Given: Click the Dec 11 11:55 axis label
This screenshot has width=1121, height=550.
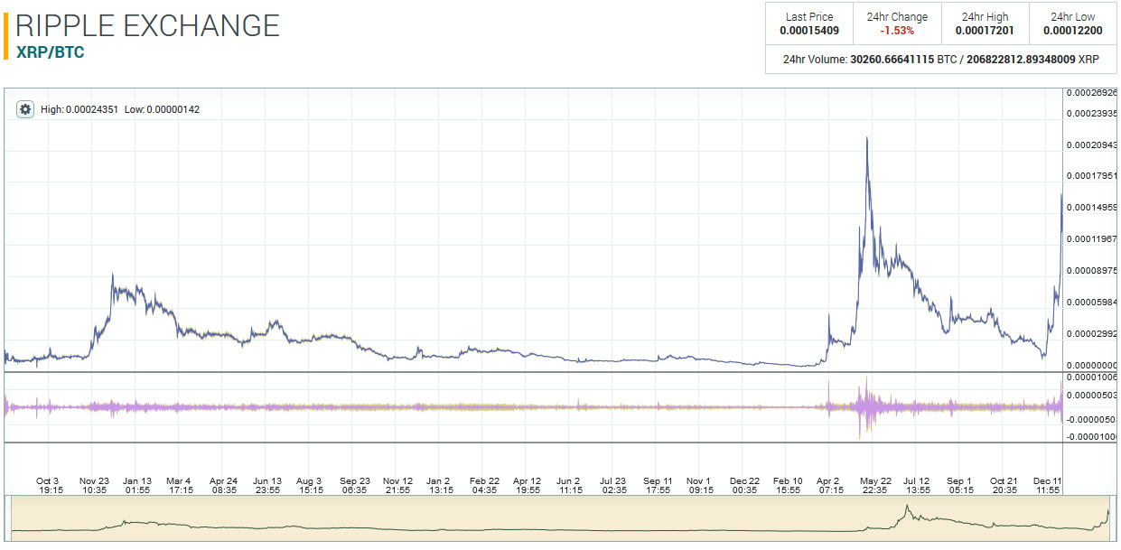Looking at the screenshot, I should click(1048, 486).
